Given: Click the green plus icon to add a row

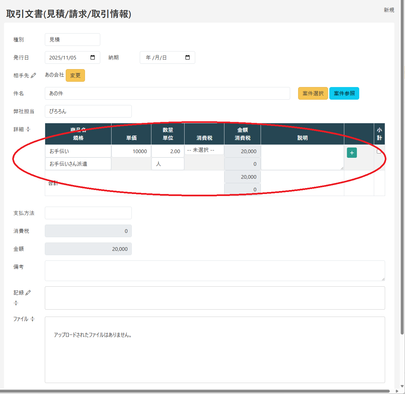Looking at the screenshot, I should 352,152.
